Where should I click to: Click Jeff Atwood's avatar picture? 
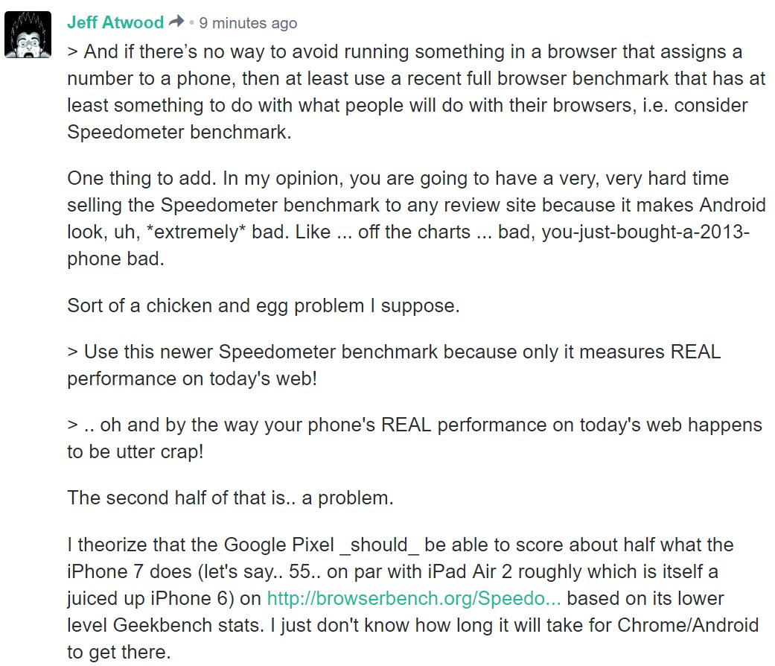(28, 34)
